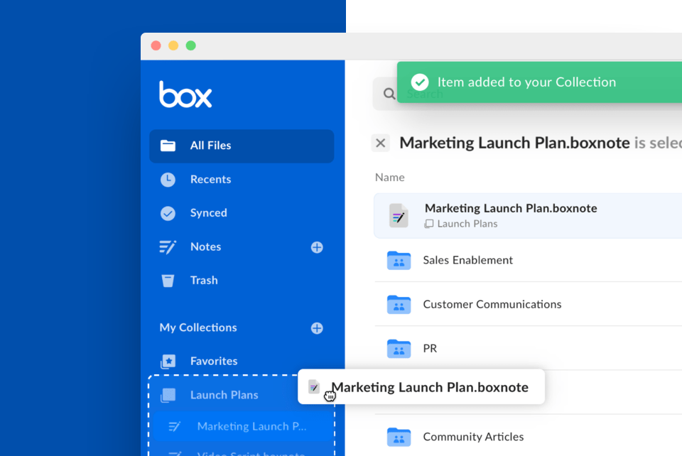Add a collection using My Collections plus button
Image resolution: width=682 pixels, height=456 pixels.
click(x=317, y=327)
